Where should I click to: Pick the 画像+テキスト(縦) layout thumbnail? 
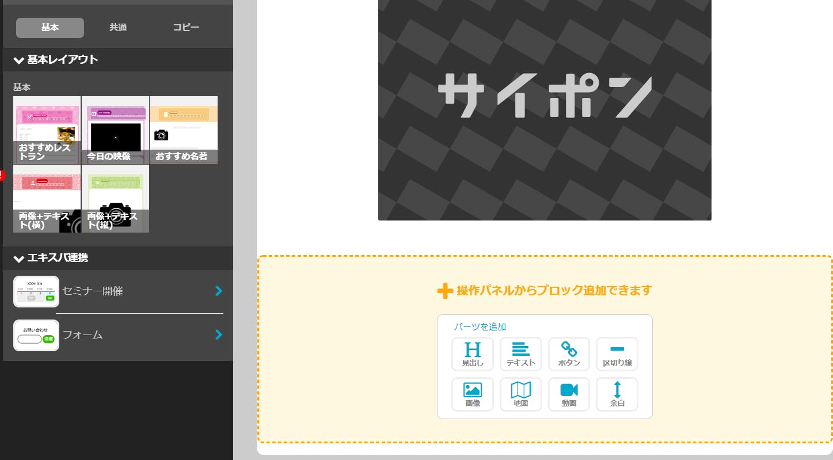tap(115, 199)
